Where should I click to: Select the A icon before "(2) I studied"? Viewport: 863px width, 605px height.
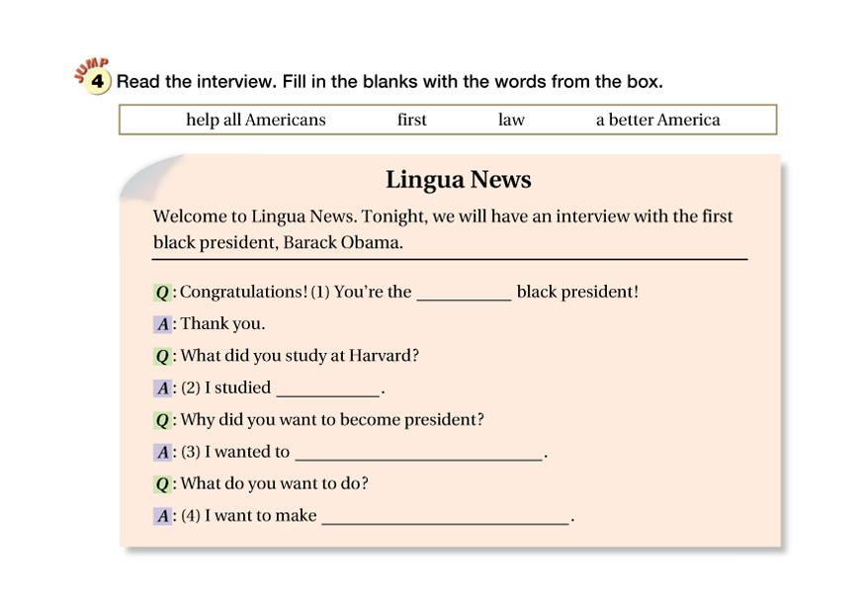tap(162, 389)
